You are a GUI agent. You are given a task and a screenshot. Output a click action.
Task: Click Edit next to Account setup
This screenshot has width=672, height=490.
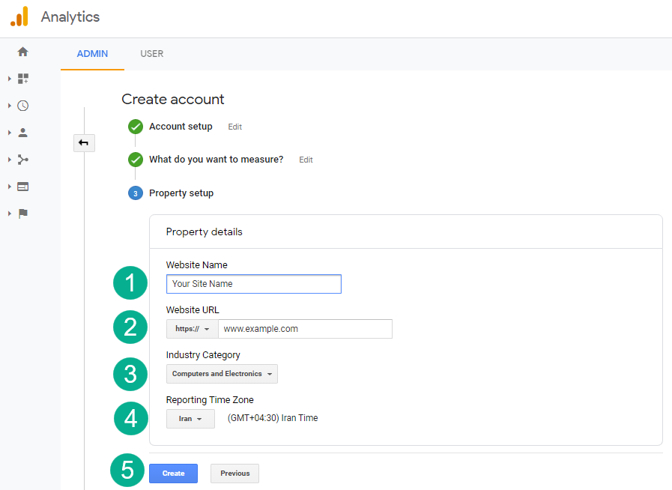click(x=235, y=127)
